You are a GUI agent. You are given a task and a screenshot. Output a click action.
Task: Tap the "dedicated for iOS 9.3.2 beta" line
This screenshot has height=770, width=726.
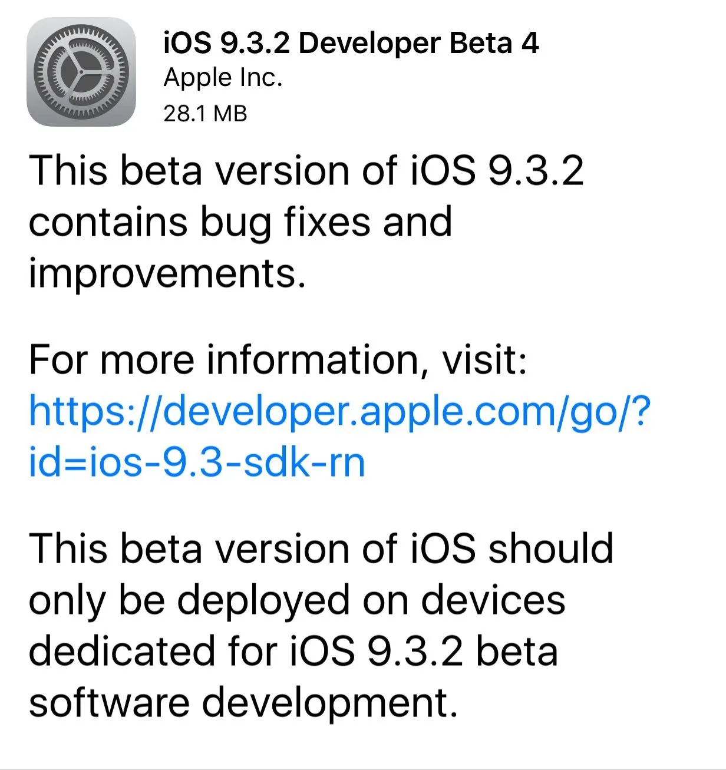coord(293,652)
